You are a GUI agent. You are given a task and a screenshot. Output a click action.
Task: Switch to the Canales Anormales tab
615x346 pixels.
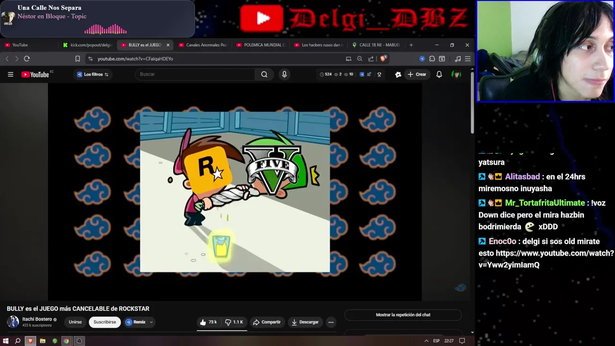pyautogui.click(x=203, y=45)
